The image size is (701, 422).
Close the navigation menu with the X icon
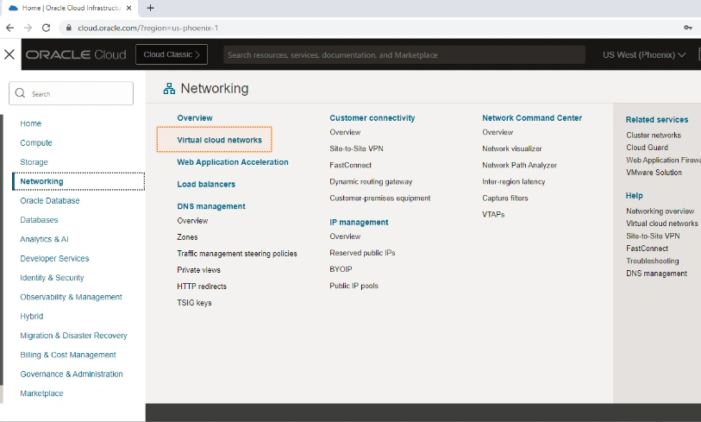(9, 54)
